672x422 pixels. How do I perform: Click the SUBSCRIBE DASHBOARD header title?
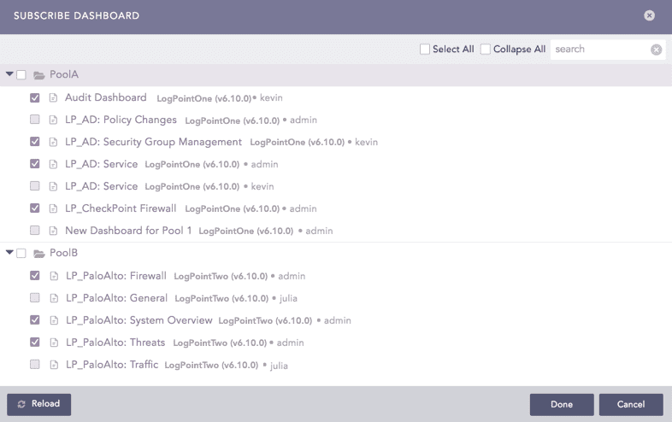77,16
